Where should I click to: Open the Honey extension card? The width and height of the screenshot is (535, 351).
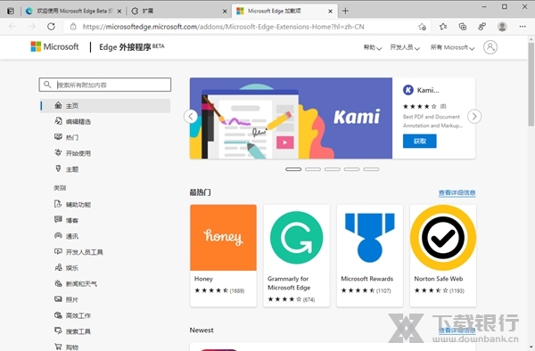pyautogui.click(x=223, y=256)
